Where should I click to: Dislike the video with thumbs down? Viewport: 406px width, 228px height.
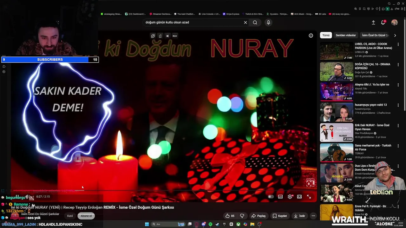[242, 216]
